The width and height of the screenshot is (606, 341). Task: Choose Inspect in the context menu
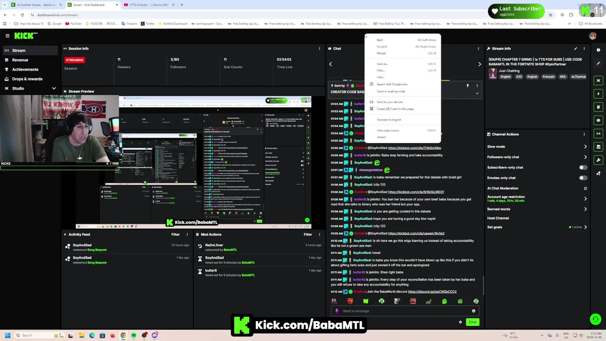pos(403,137)
